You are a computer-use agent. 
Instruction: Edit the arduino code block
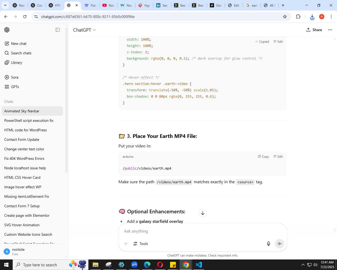pos(278,157)
